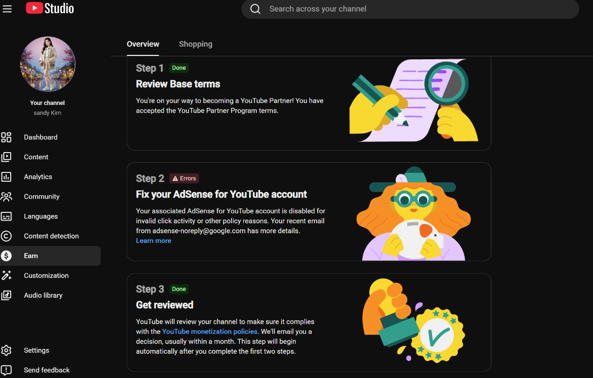Switch to the Shopping tab
Screen dimensions: 593x378
(x=196, y=44)
